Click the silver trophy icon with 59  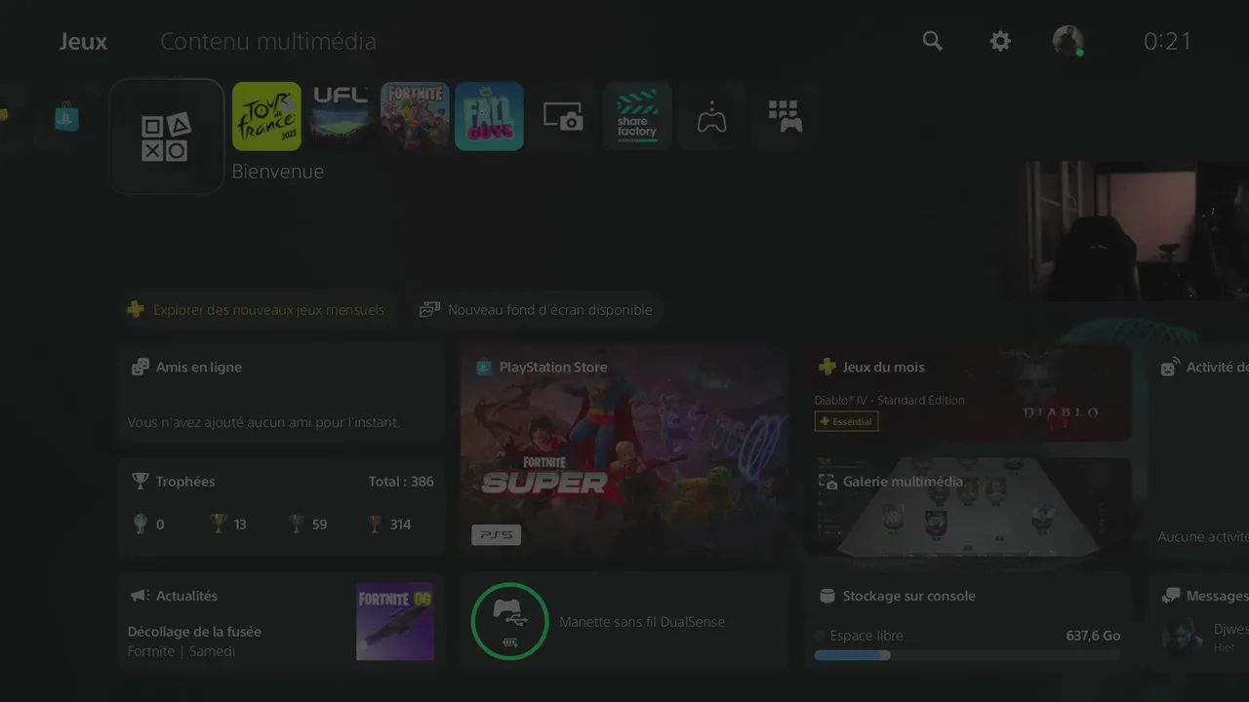tap(297, 524)
